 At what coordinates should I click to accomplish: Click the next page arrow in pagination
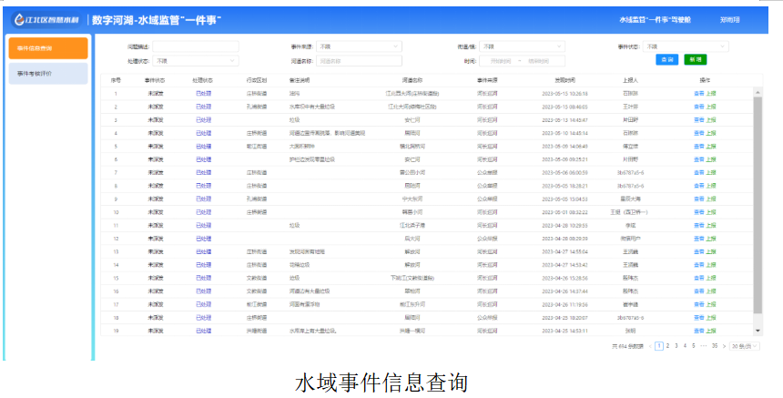(x=725, y=346)
